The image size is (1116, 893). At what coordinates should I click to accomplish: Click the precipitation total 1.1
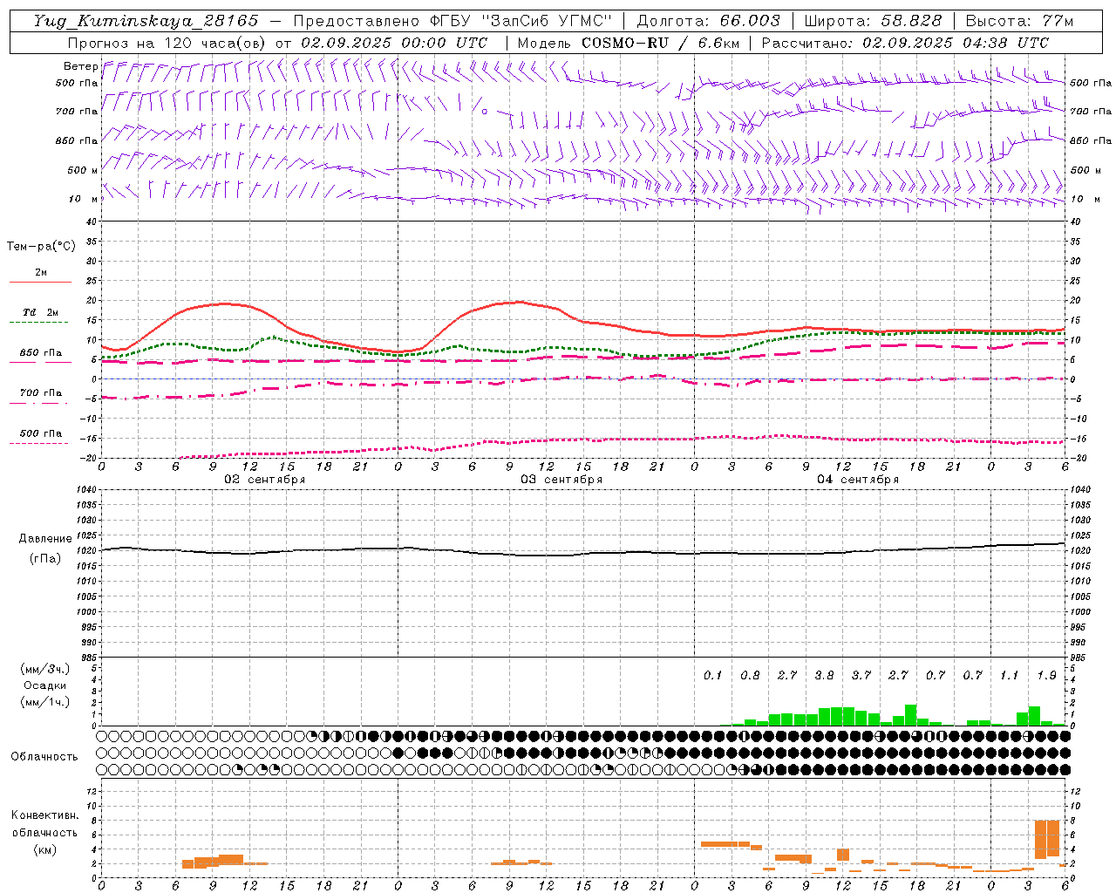click(x=1010, y=675)
